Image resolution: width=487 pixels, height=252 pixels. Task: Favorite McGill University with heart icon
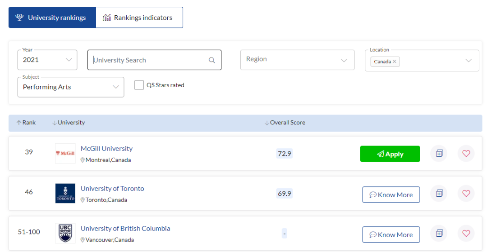(466, 154)
